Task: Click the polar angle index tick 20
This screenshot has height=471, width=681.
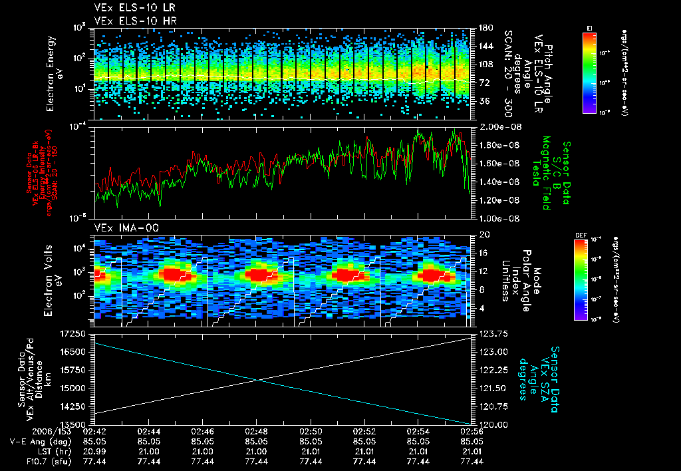Action: [x=484, y=235]
